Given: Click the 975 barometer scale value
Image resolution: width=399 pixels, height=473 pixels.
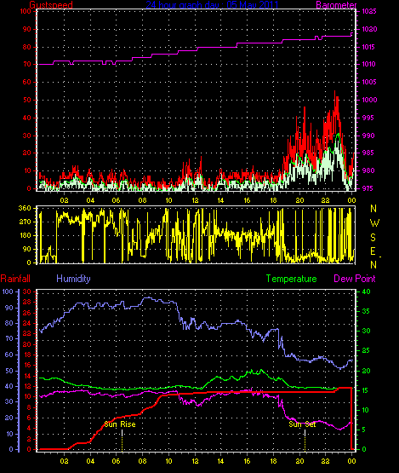Looking at the screenshot, I should [x=368, y=188].
